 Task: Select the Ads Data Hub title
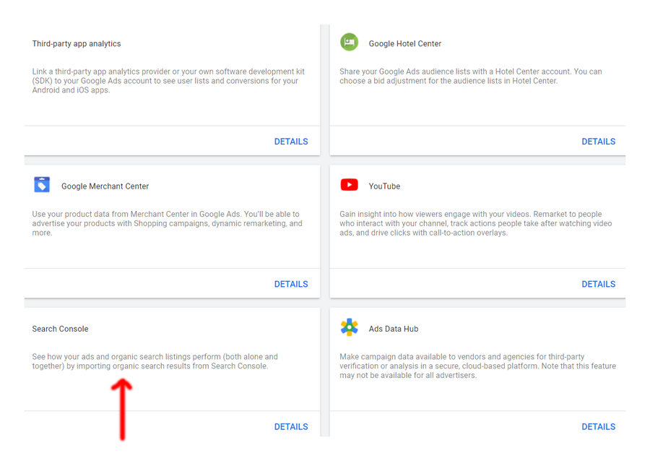point(394,329)
